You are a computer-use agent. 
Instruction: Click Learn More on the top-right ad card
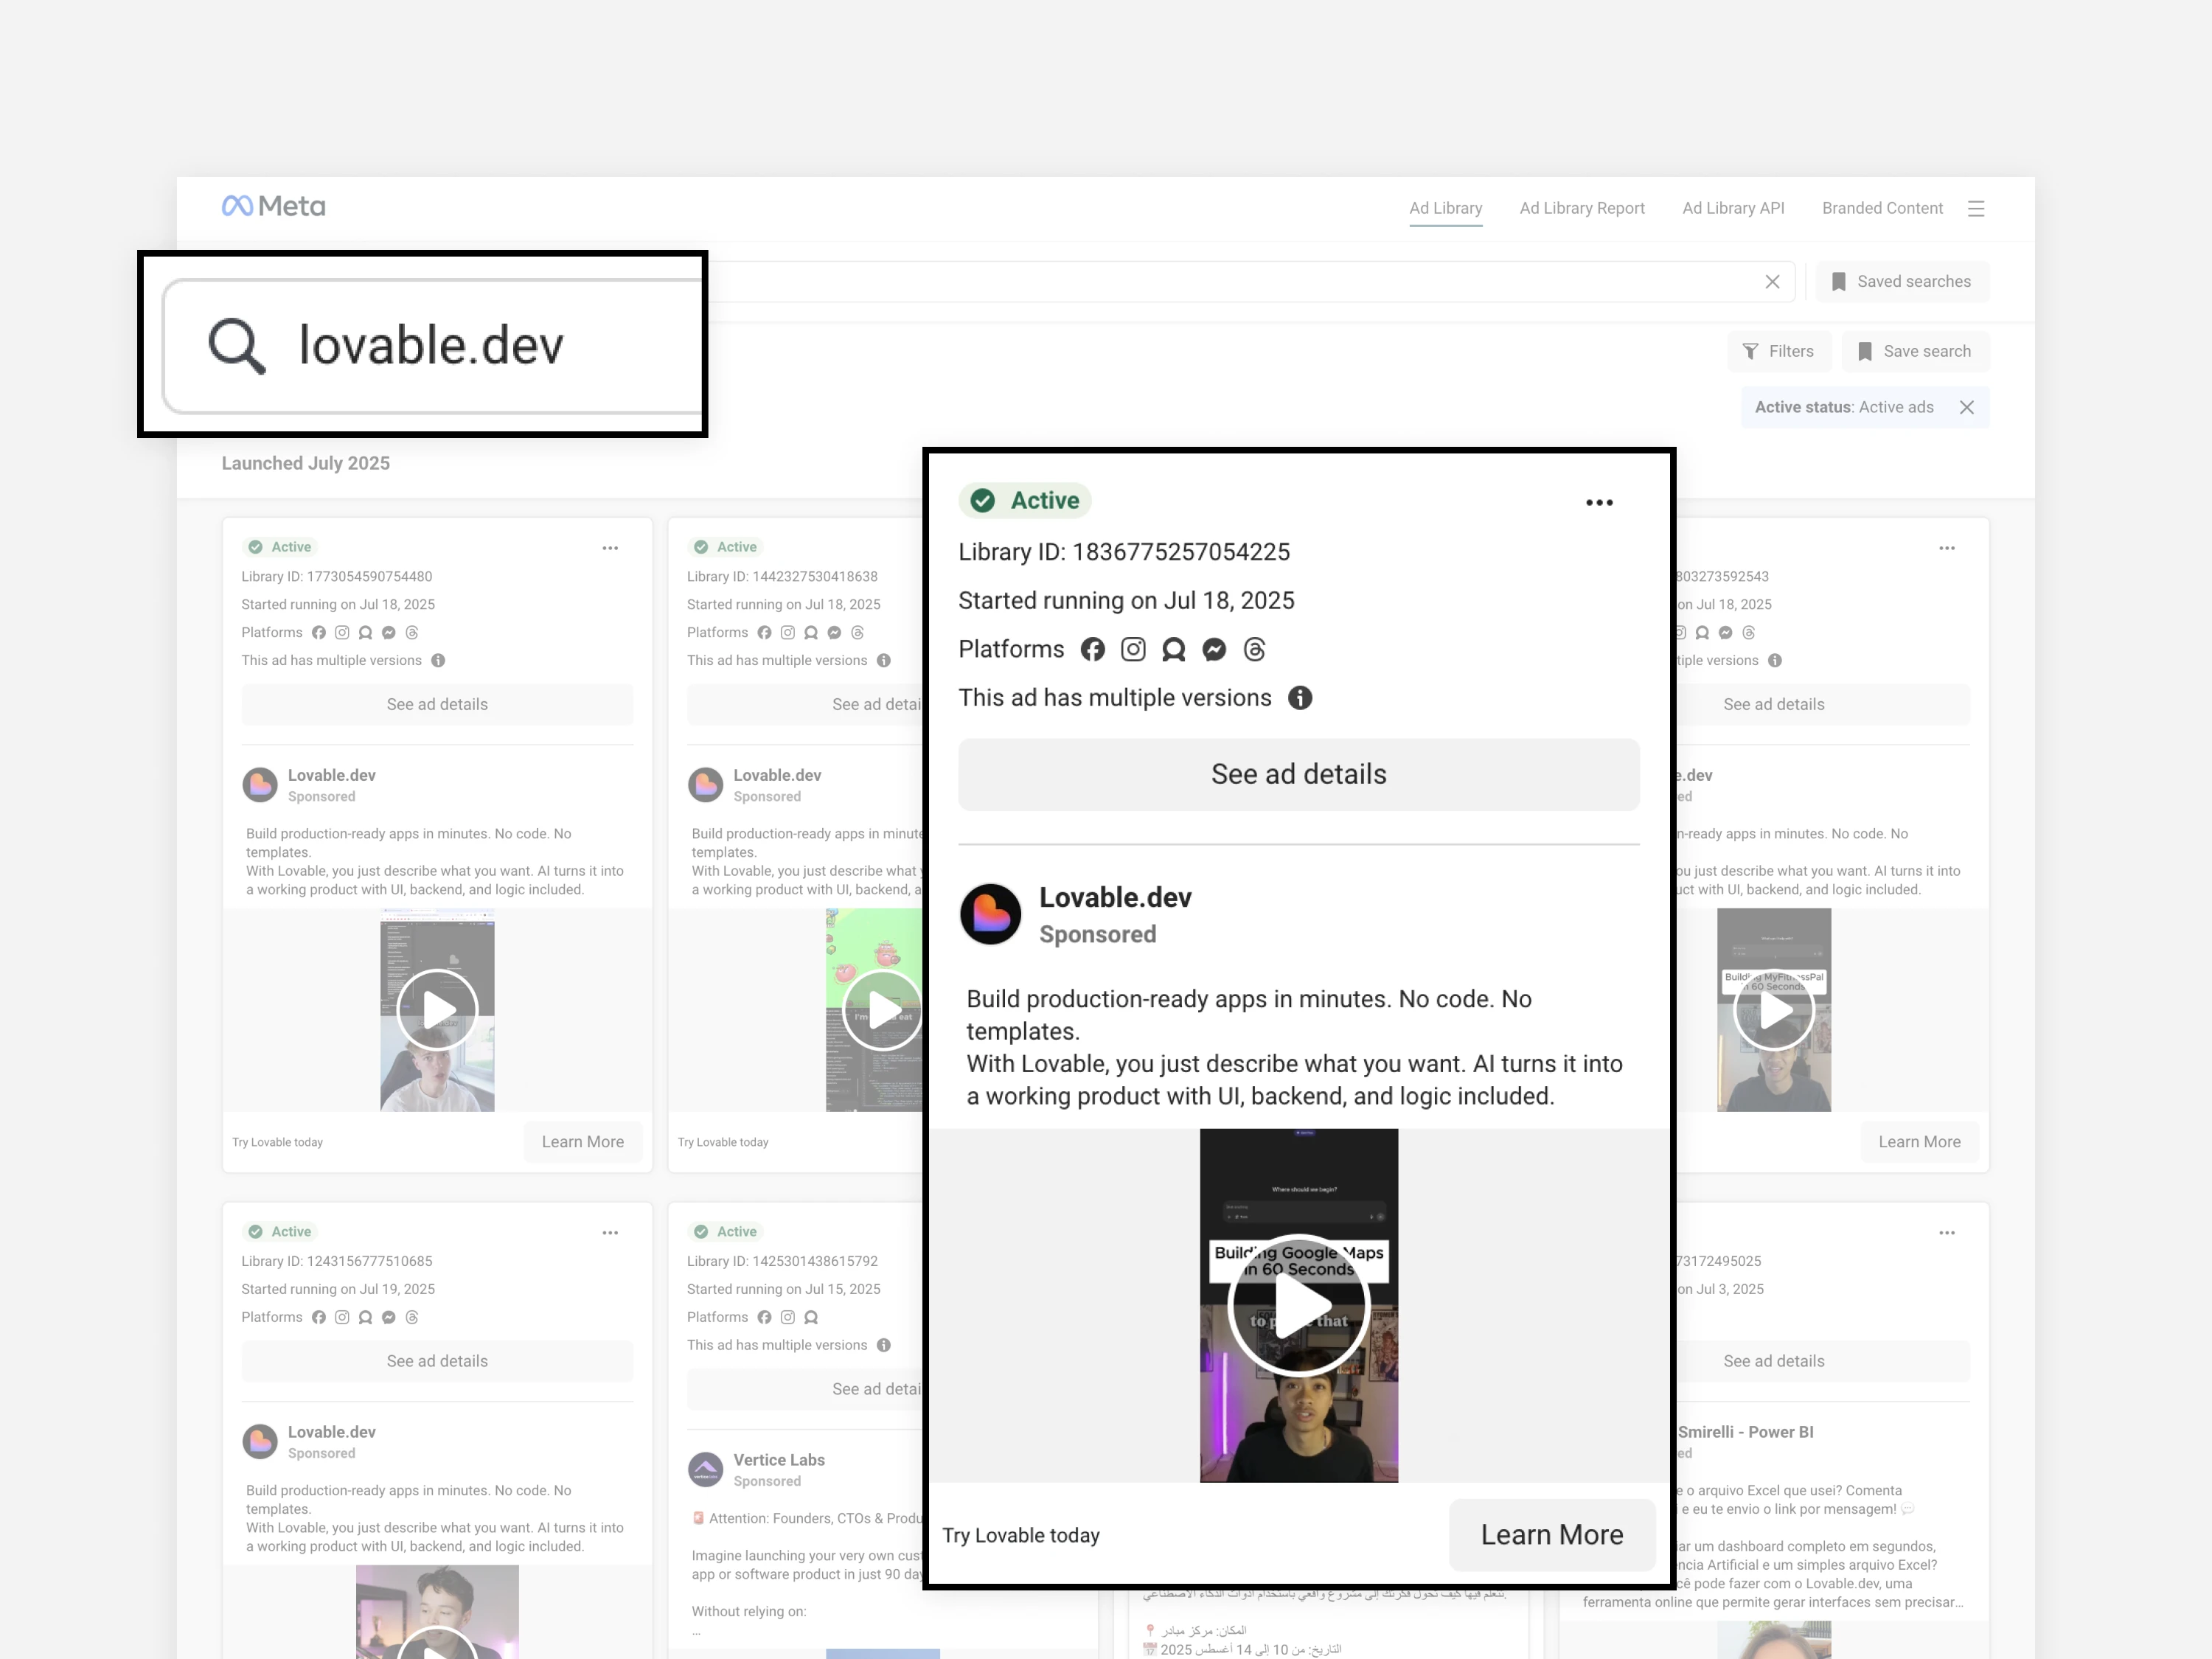pyautogui.click(x=1919, y=1142)
